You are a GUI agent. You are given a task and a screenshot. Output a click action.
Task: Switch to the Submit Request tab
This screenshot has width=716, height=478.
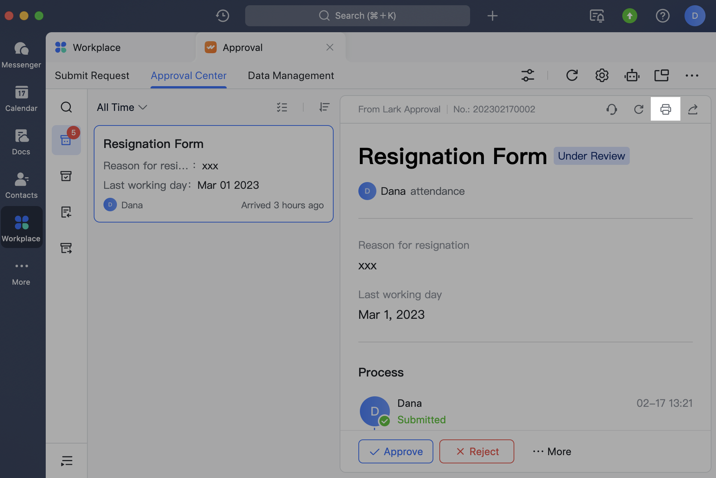(92, 76)
